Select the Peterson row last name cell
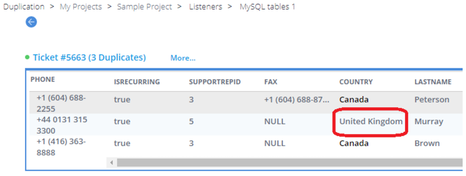The height and width of the screenshot is (176, 466). pyautogui.click(x=432, y=100)
